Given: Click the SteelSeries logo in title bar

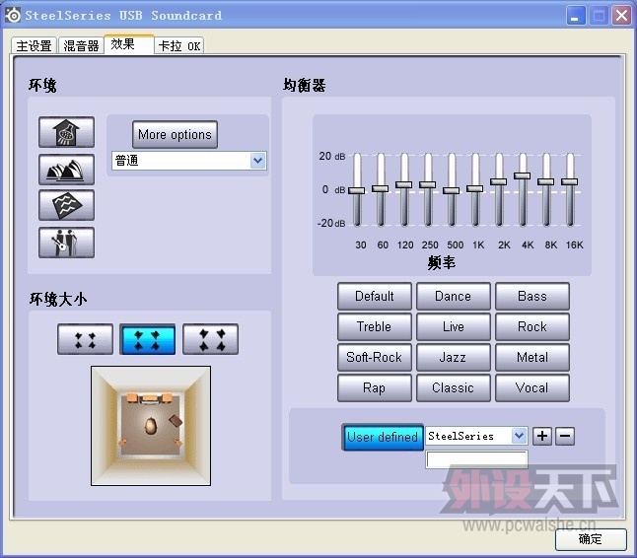Looking at the screenshot, I should click(13, 15).
